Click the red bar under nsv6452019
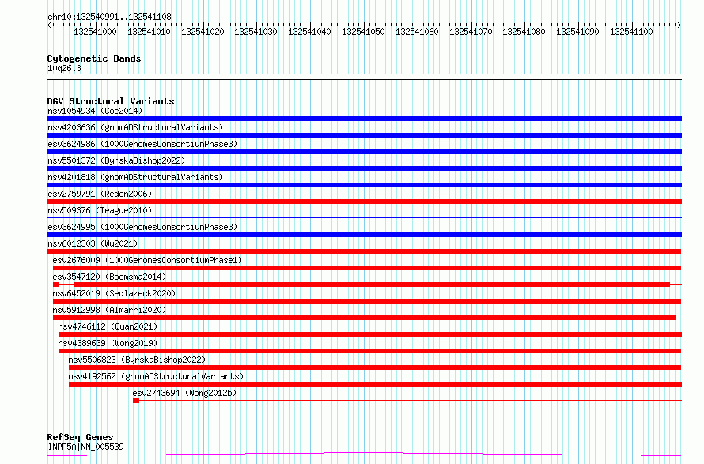Image resolution: width=704 pixels, height=464 pixels. [367, 301]
